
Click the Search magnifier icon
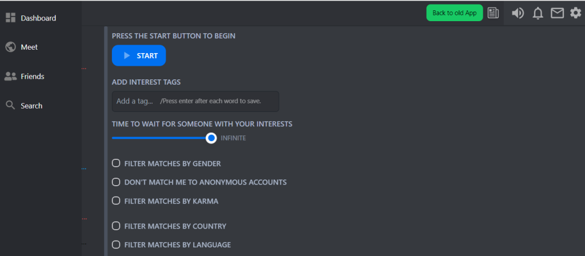(10, 105)
